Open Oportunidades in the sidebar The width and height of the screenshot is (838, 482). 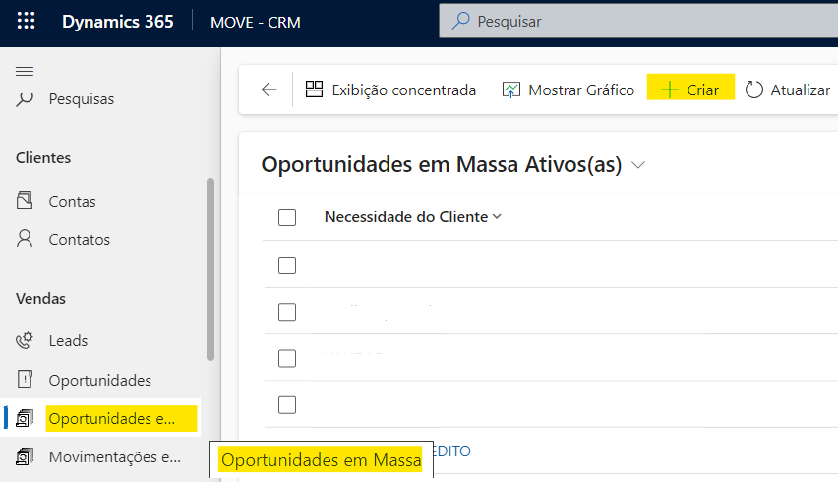(x=99, y=380)
